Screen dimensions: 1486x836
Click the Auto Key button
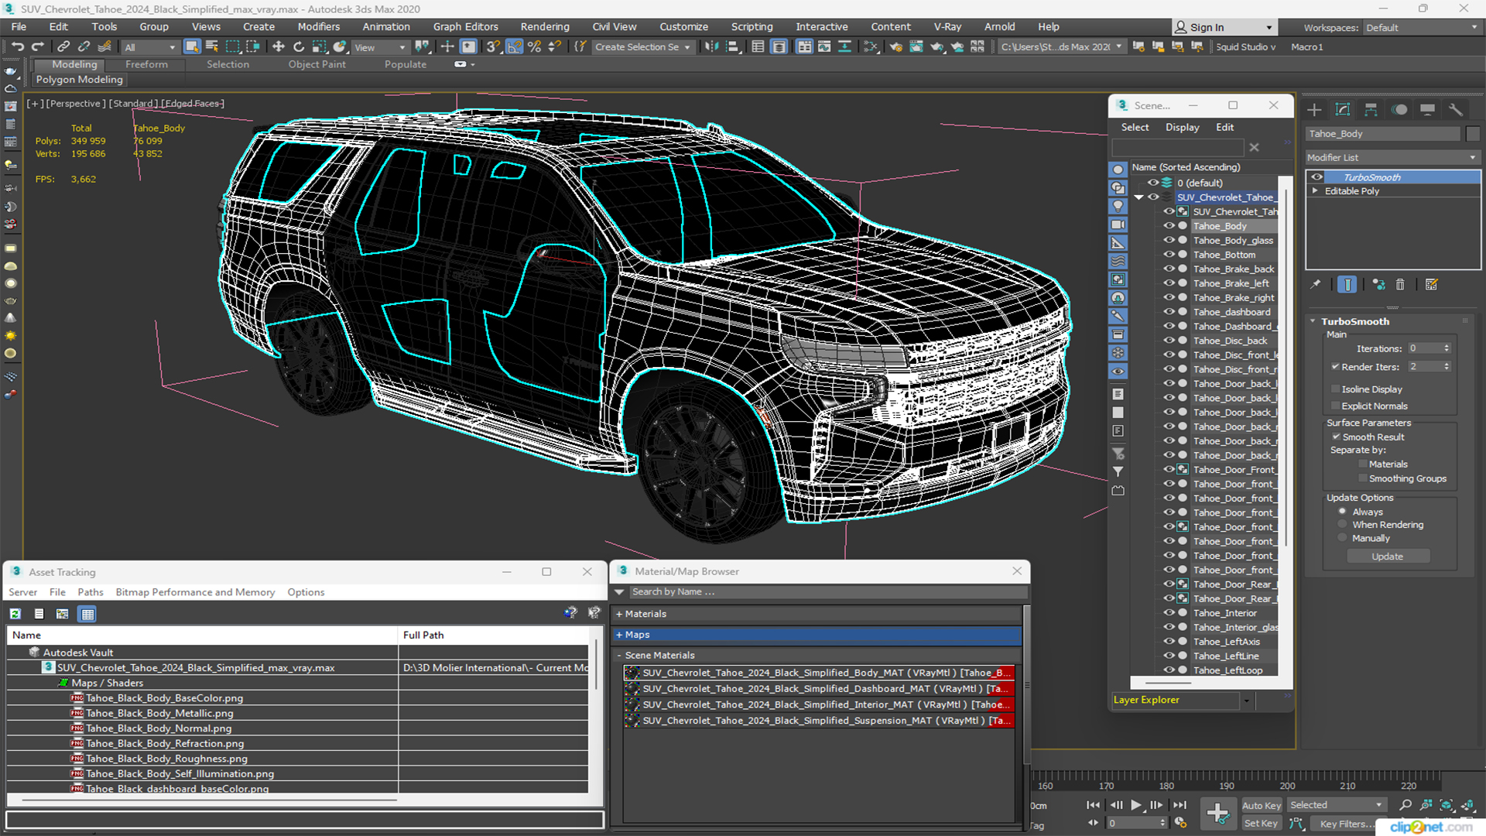point(1262,806)
